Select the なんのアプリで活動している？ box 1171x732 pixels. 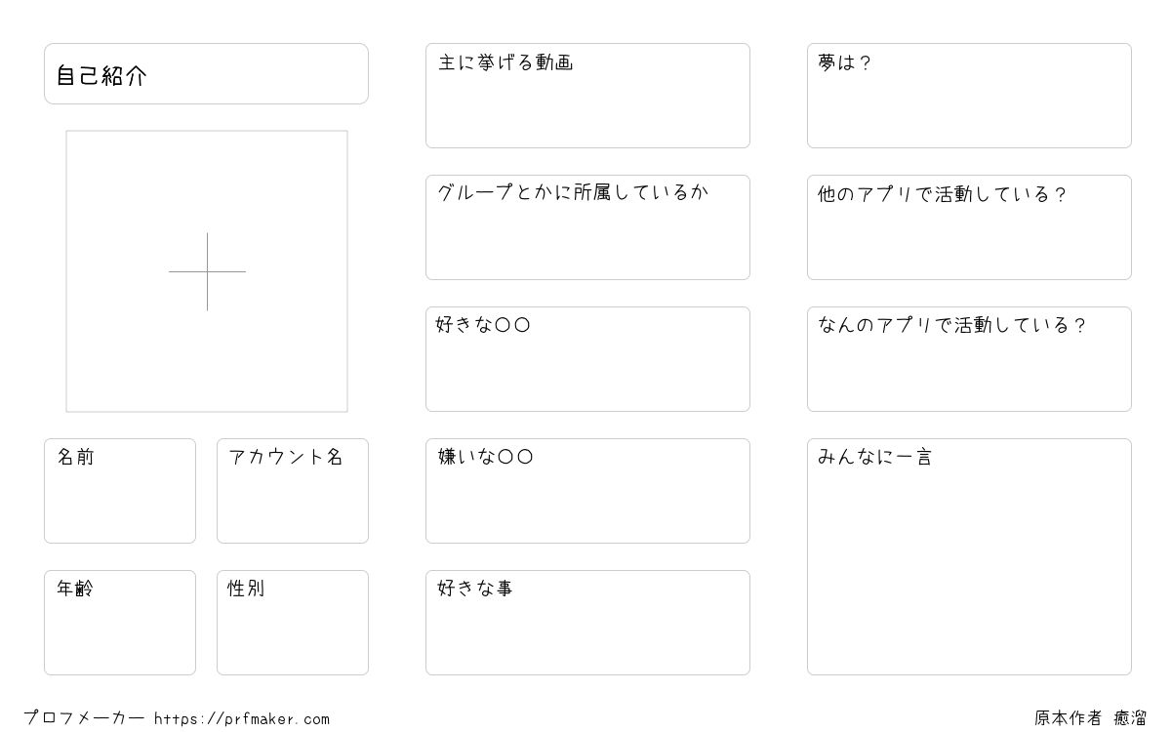pos(969,359)
